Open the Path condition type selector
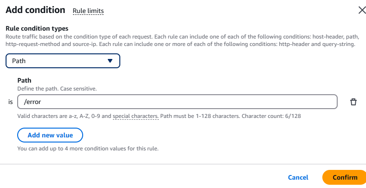 pyautogui.click(x=63, y=61)
